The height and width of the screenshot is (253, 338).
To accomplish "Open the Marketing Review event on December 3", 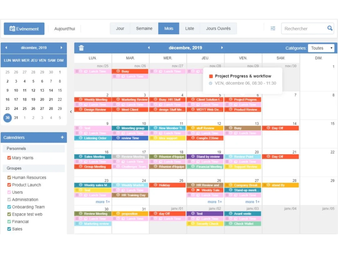I will click(130, 100).
